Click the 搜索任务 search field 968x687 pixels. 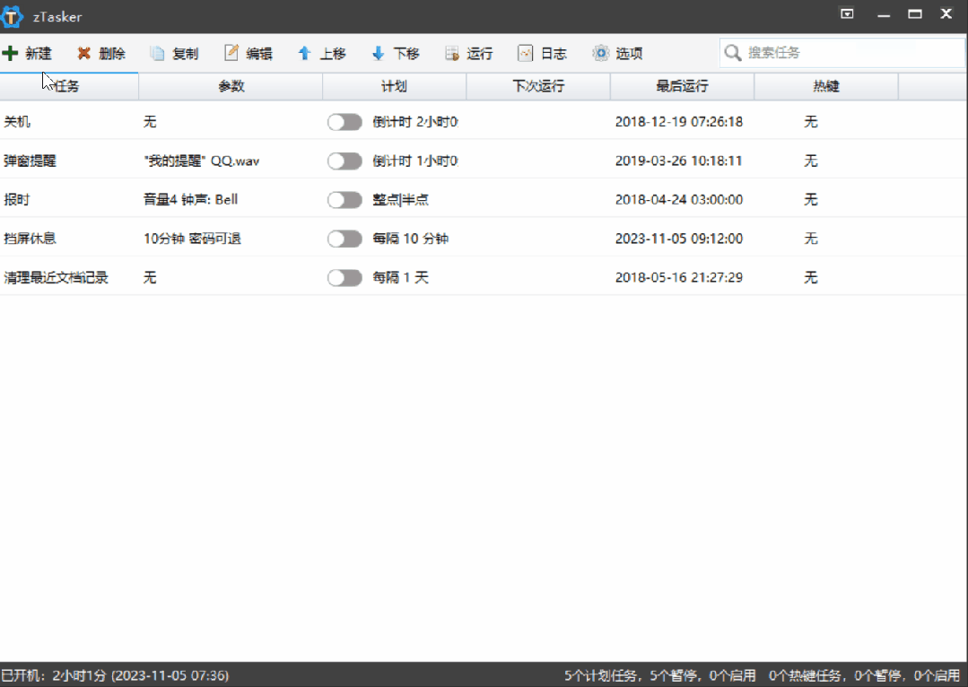click(x=839, y=53)
